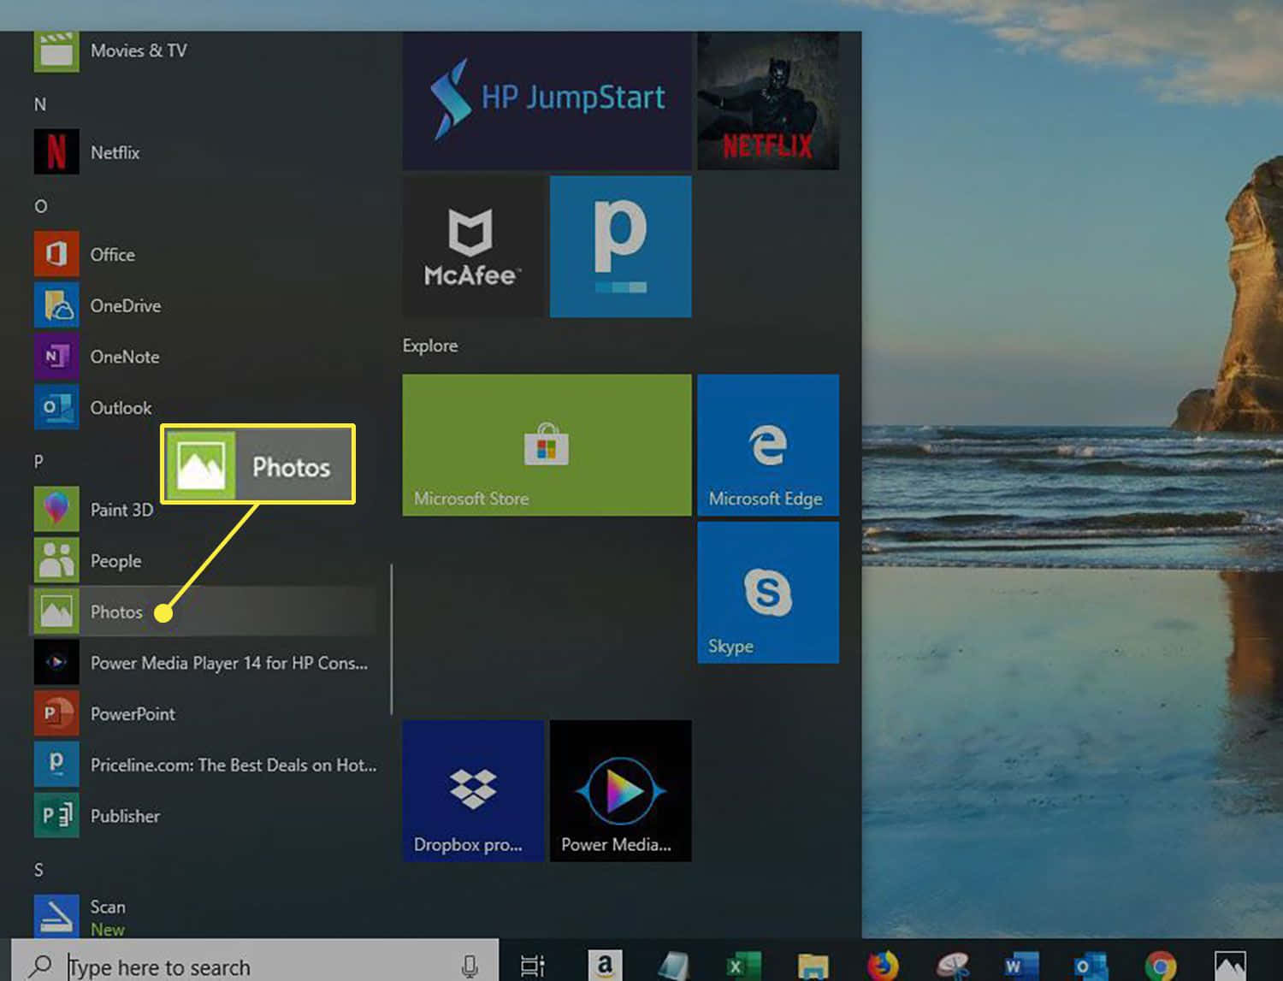Image resolution: width=1283 pixels, height=981 pixels.
Task: Click the Explore group heading
Action: [x=430, y=346]
